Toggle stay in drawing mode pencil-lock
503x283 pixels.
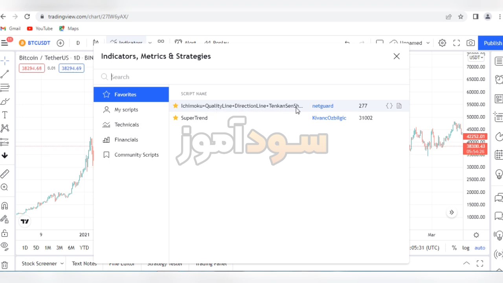coord(5,219)
